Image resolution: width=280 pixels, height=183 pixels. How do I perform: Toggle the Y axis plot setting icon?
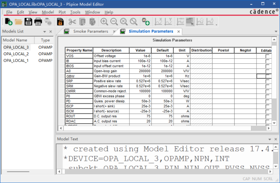168,22
